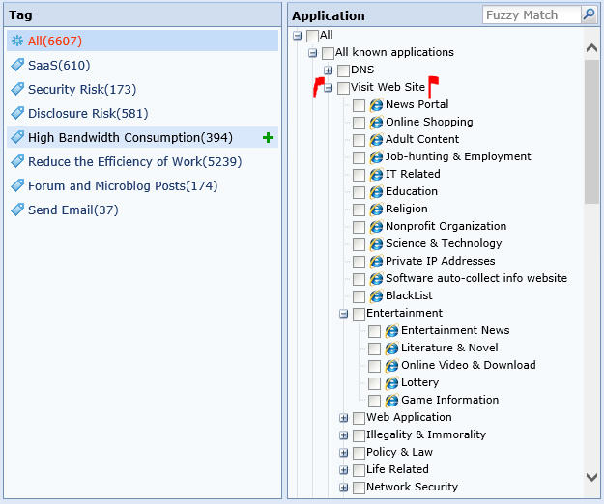604x504 pixels.
Task: Tick the Adult Content checkbox
Action: (359, 140)
